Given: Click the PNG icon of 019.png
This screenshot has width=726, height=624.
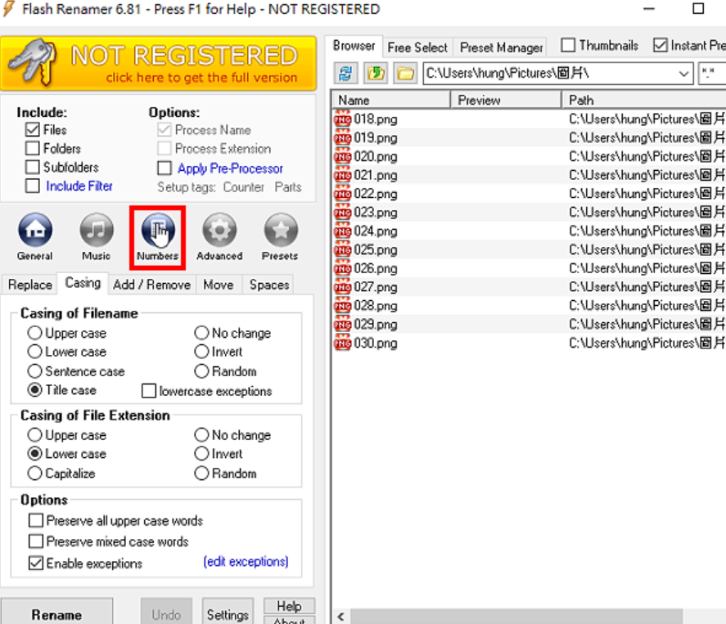Looking at the screenshot, I should click(343, 138).
